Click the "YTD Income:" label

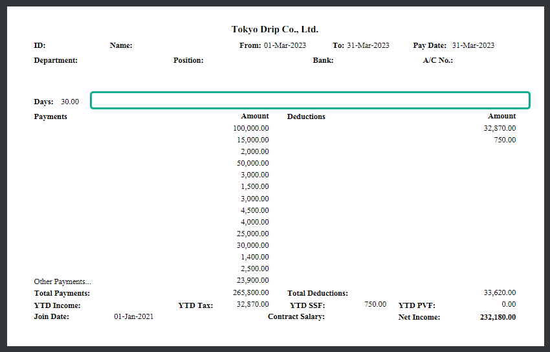coord(57,305)
